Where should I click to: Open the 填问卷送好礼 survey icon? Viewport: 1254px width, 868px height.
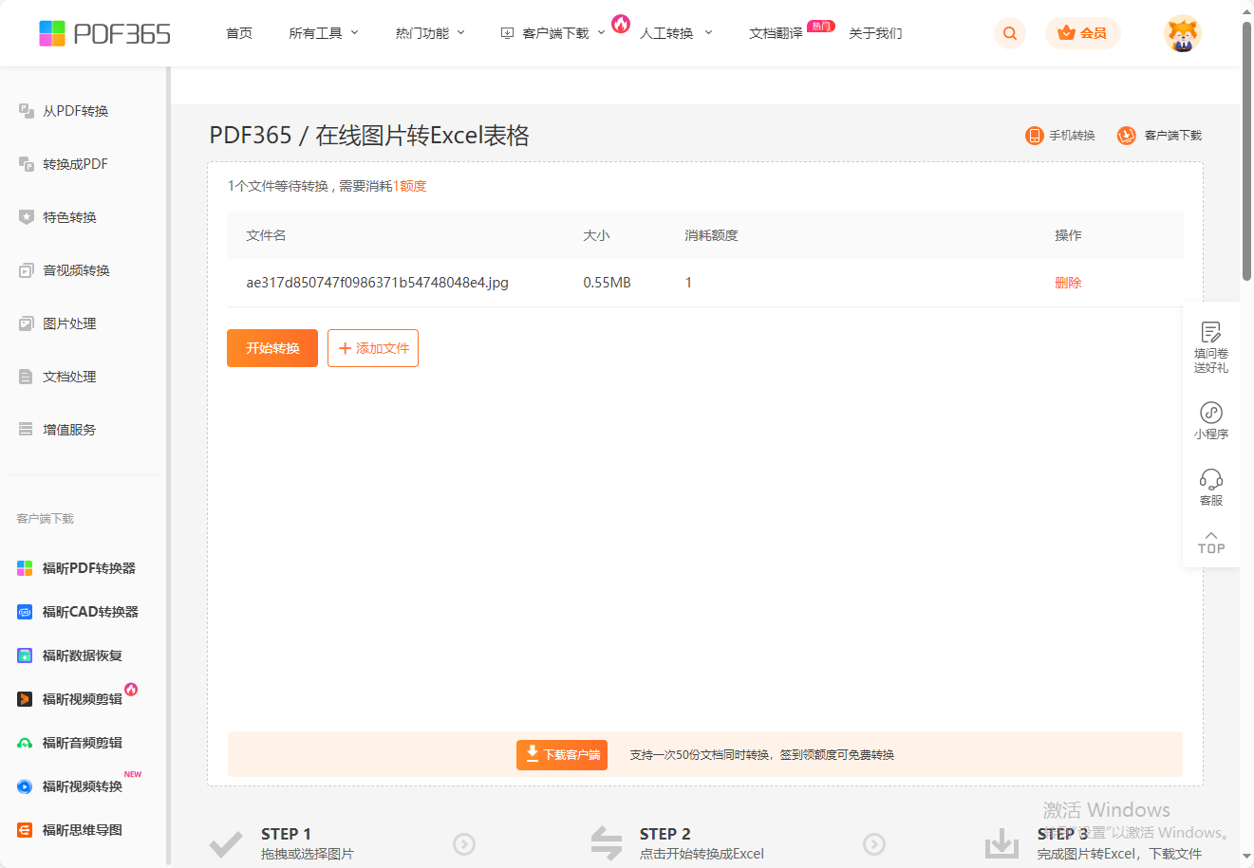pyautogui.click(x=1211, y=332)
